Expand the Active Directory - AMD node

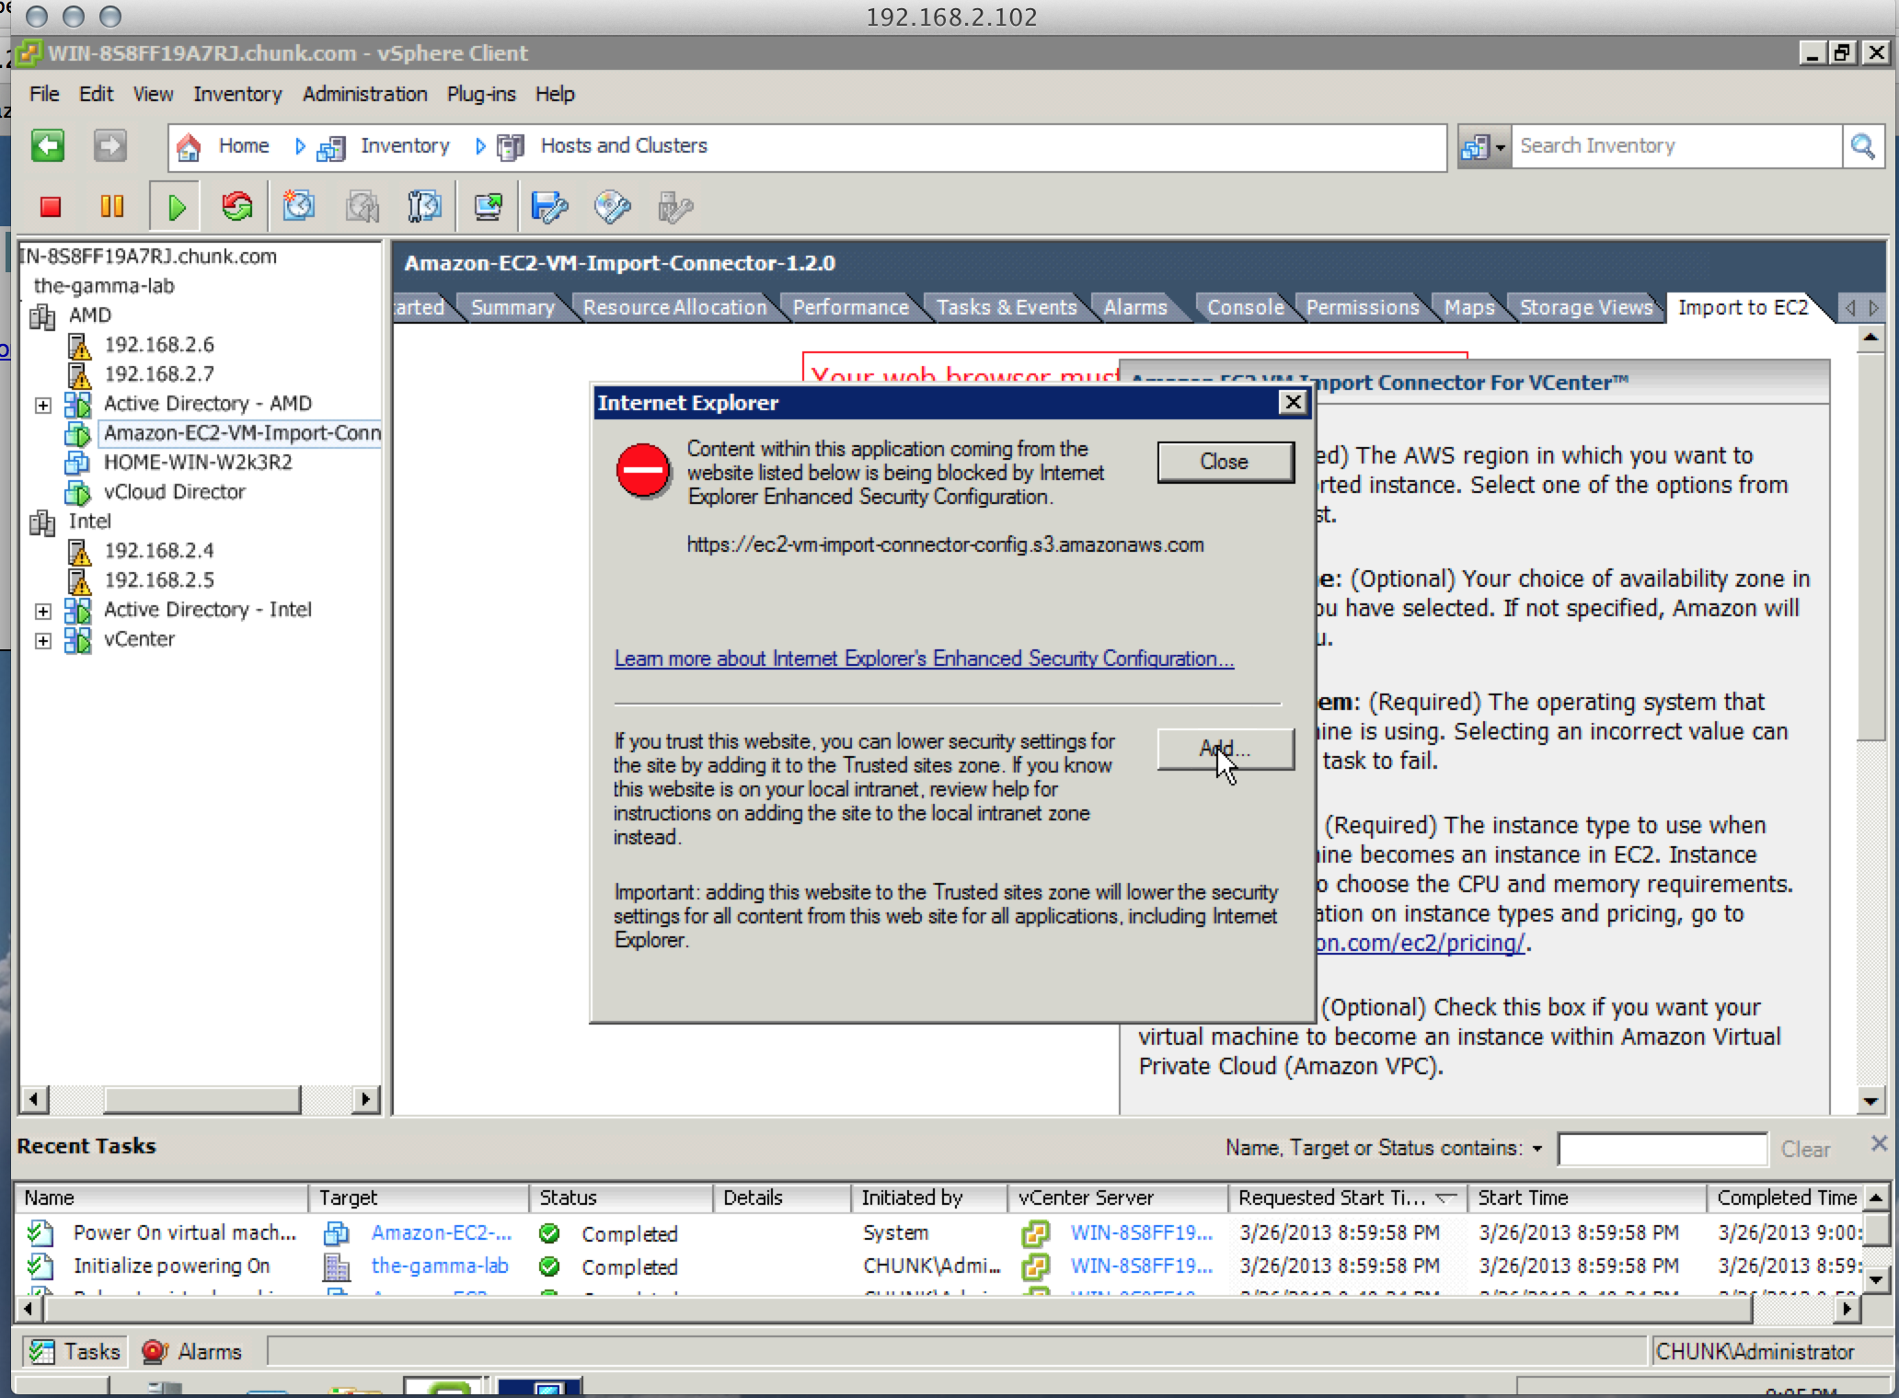(x=42, y=405)
